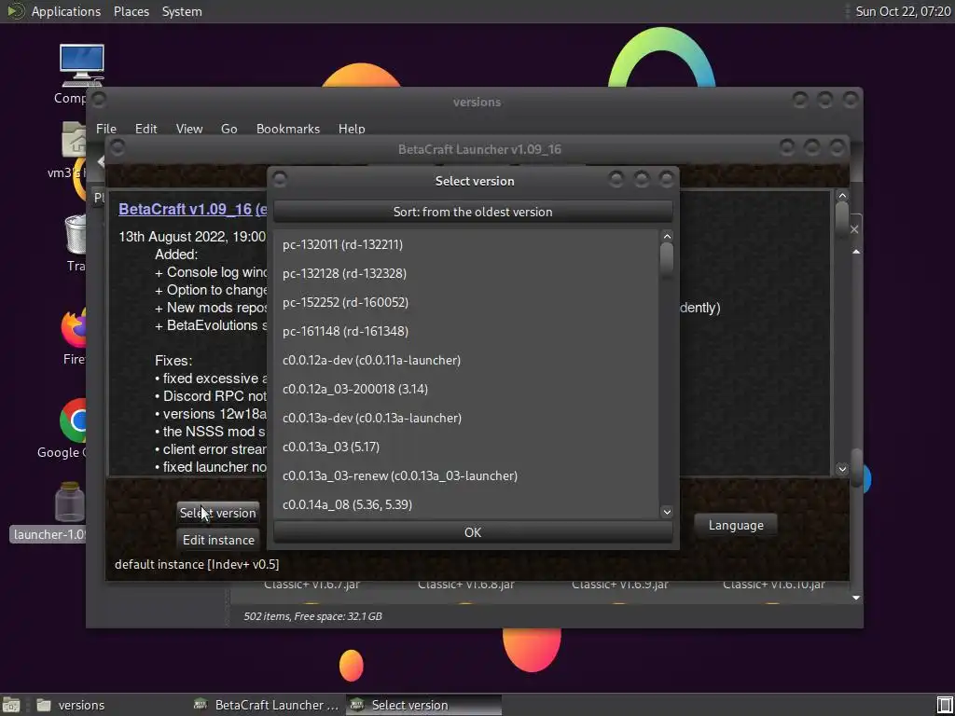
Task: Open Help menu in versions window
Action: [352, 129]
